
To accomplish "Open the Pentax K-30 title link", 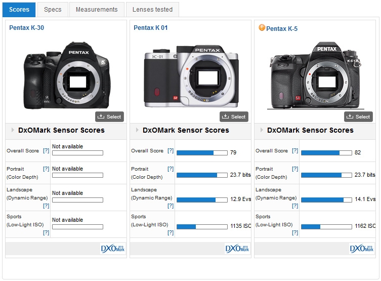I will point(26,28).
